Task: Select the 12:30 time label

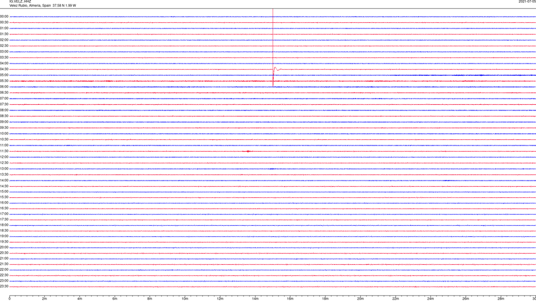Action: [x=4, y=163]
